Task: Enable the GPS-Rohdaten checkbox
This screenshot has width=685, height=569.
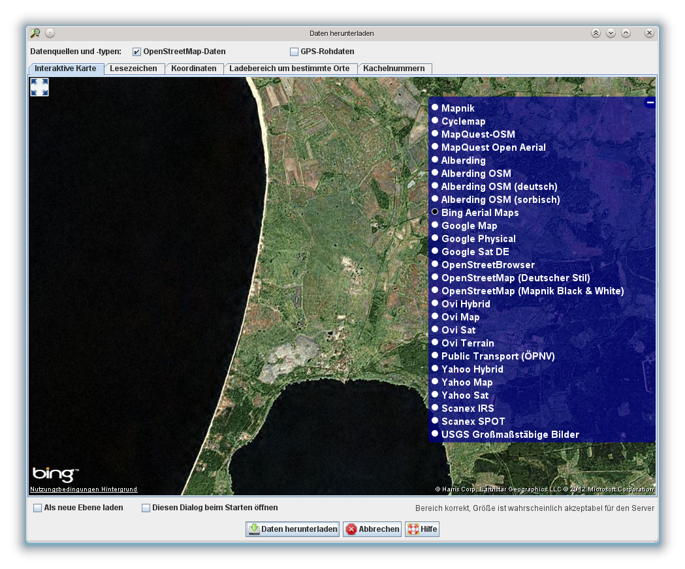Action: coord(294,52)
